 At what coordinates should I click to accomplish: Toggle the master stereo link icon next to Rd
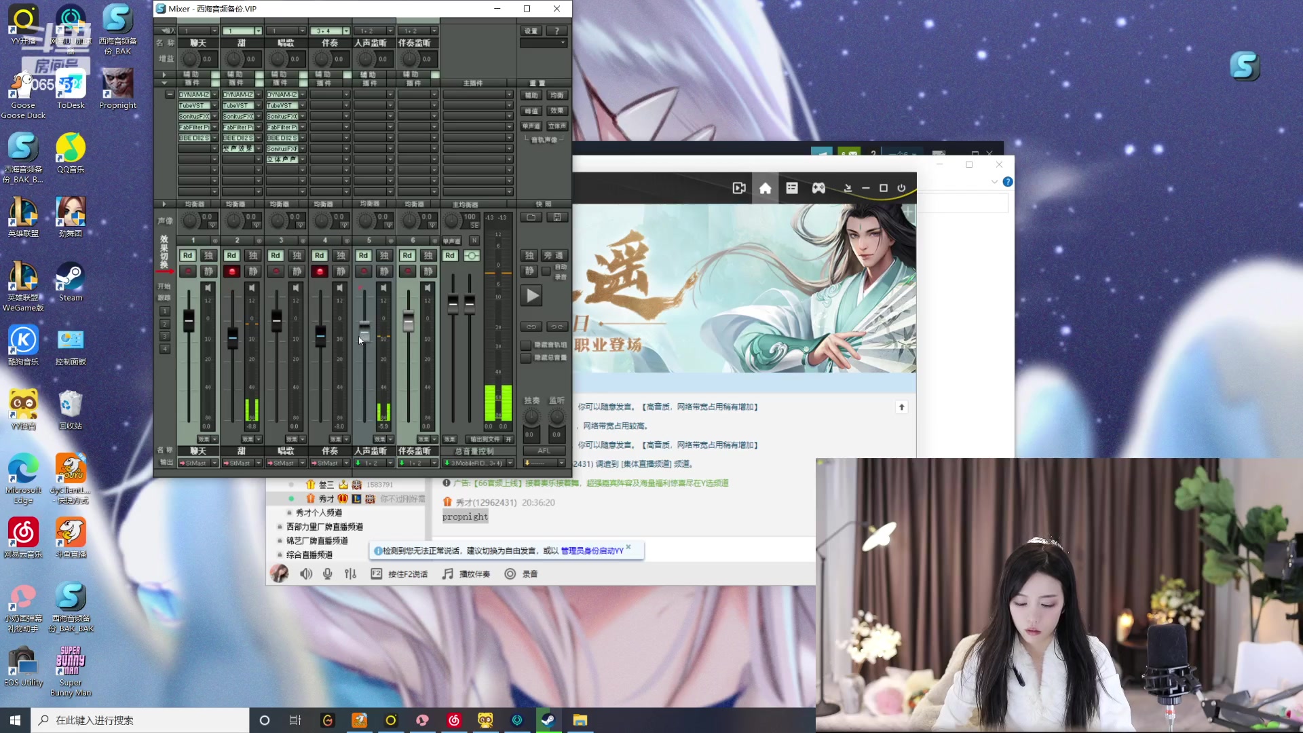point(472,255)
